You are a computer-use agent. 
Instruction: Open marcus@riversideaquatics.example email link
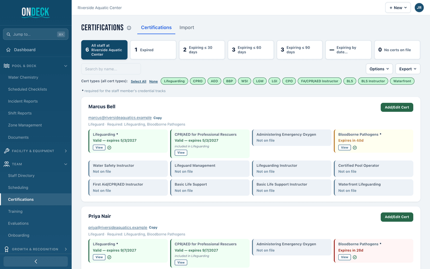coord(120,118)
